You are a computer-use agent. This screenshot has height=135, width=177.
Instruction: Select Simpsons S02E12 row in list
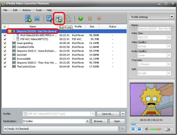pyautogui.click(x=64, y=63)
